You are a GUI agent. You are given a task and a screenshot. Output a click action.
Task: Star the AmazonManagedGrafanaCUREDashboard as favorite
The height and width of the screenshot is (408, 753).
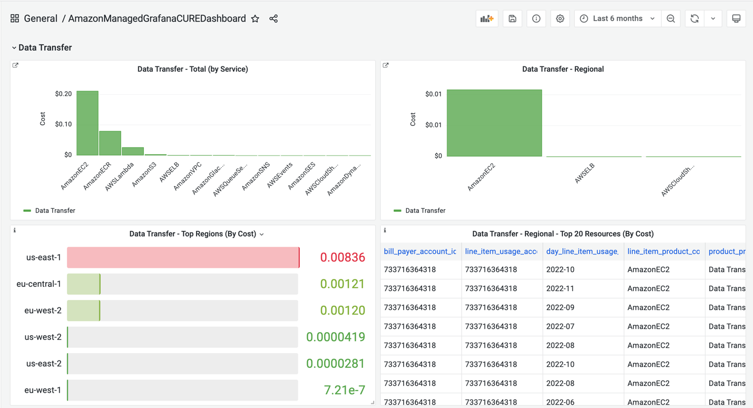click(x=255, y=18)
